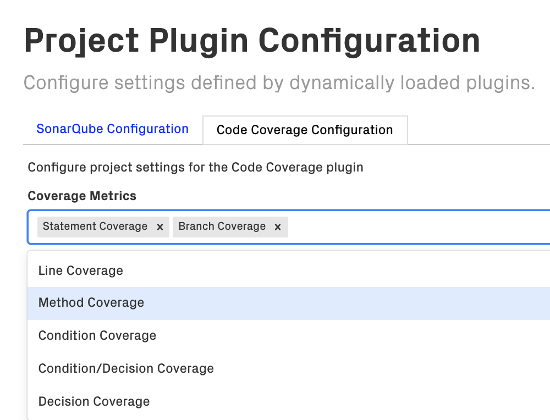Click the gray subtitle under the page heading
550x420 pixels.
[x=279, y=84]
